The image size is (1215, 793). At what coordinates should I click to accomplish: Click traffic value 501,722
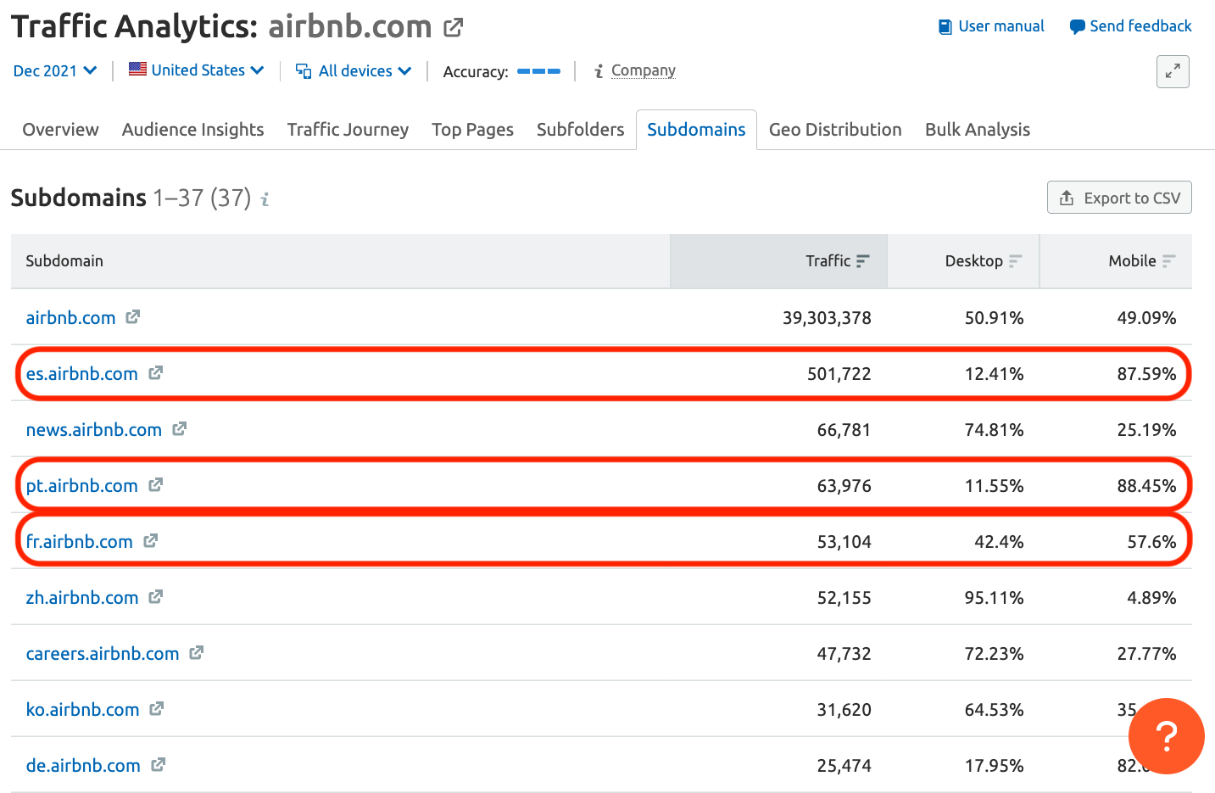pos(839,374)
